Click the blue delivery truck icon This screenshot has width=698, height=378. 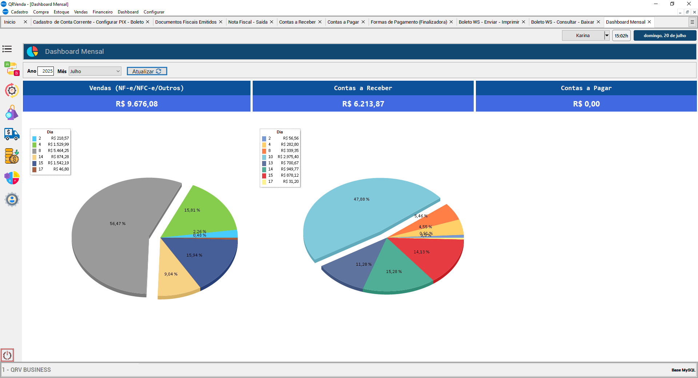(x=12, y=134)
